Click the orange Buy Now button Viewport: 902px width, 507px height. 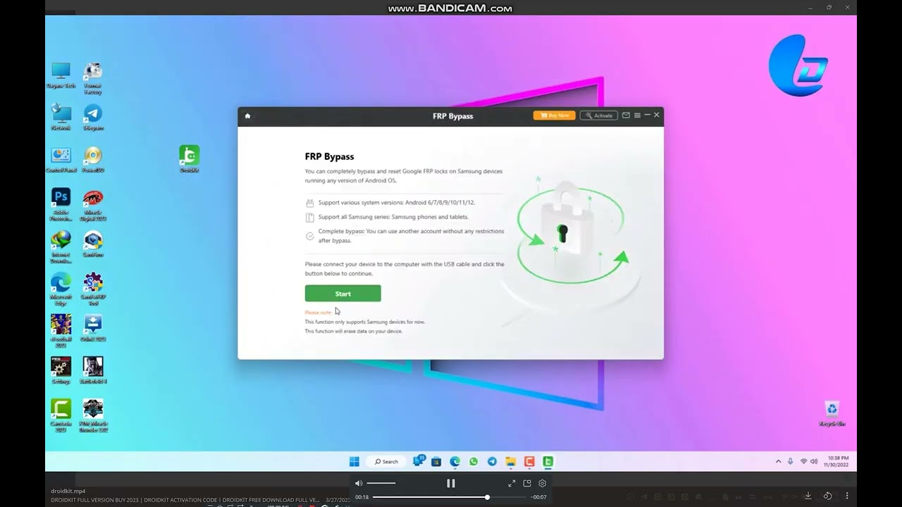tap(554, 115)
